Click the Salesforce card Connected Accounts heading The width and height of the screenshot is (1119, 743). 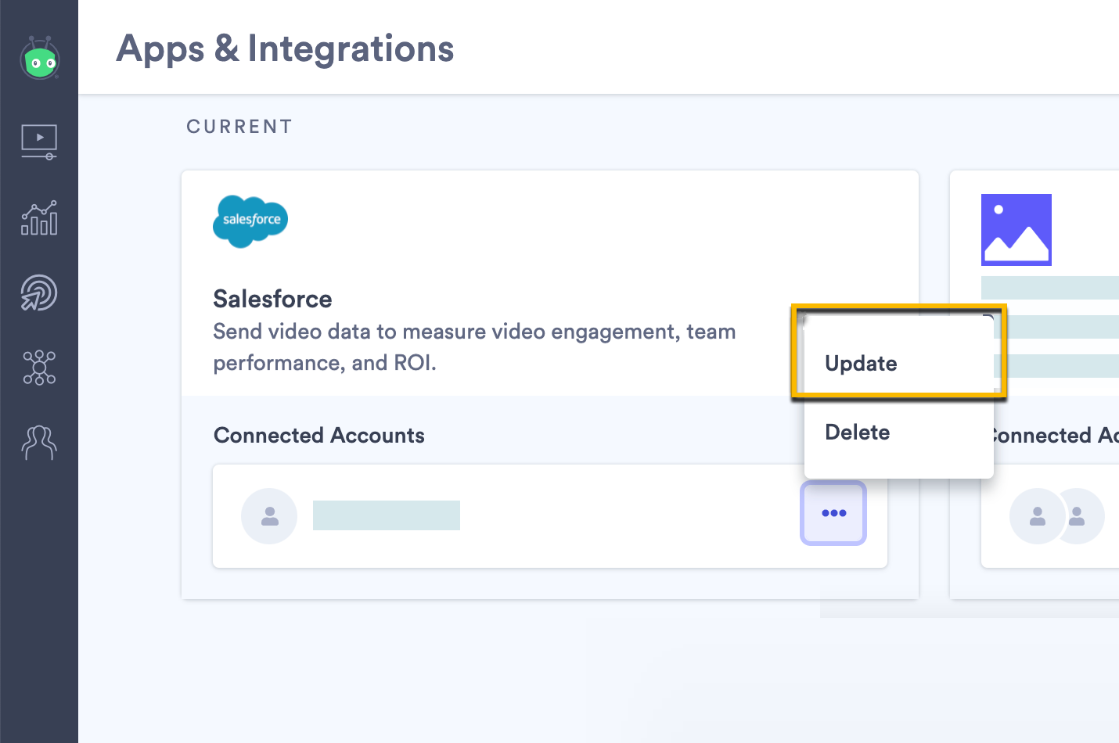(319, 436)
